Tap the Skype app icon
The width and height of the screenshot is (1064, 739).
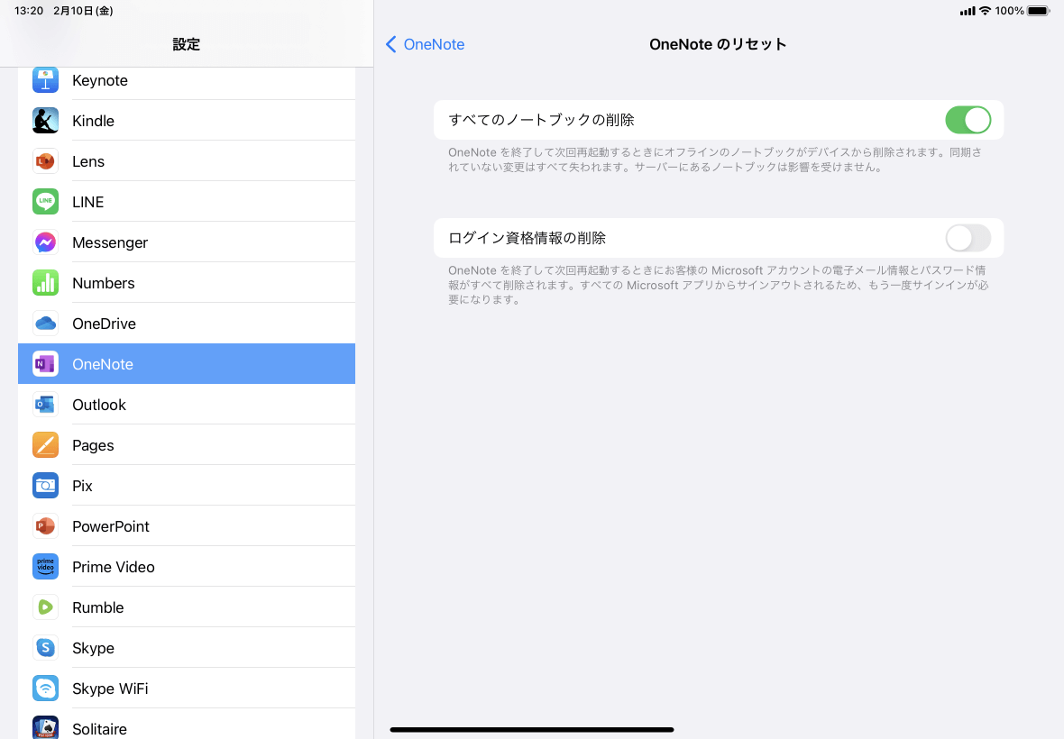point(45,648)
